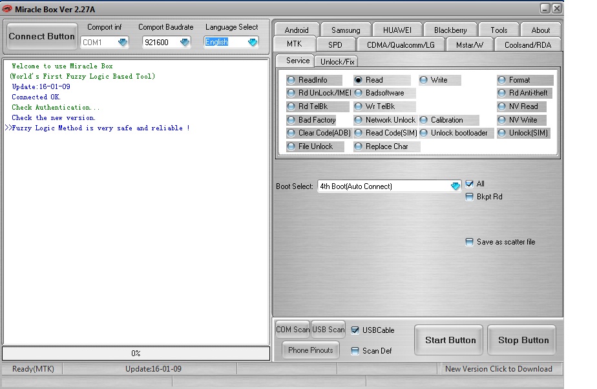Choose the Write radio option
The width and height of the screenshot is (597, 389).
tap(439, 80)
